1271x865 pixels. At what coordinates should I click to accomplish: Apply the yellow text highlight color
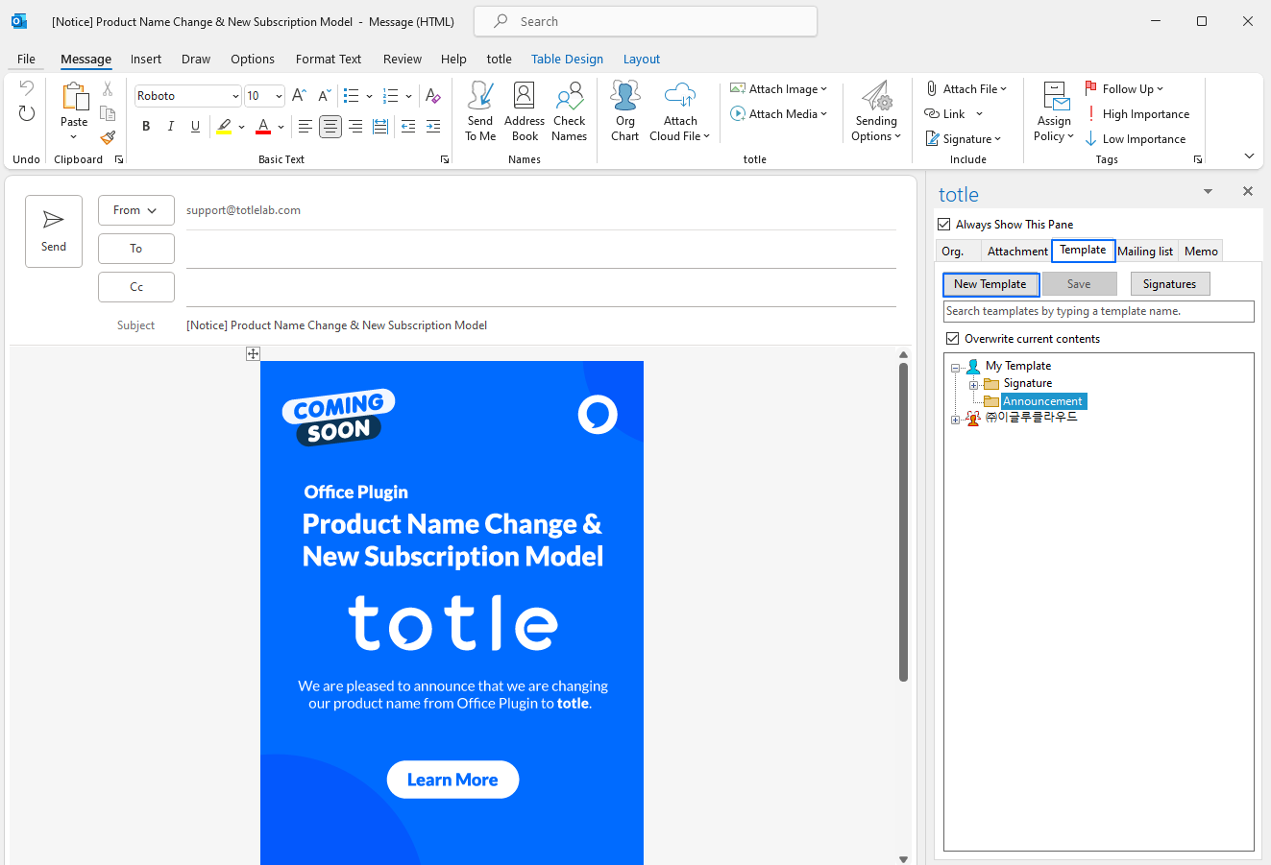pyautogui.click(x=224, y=126)
